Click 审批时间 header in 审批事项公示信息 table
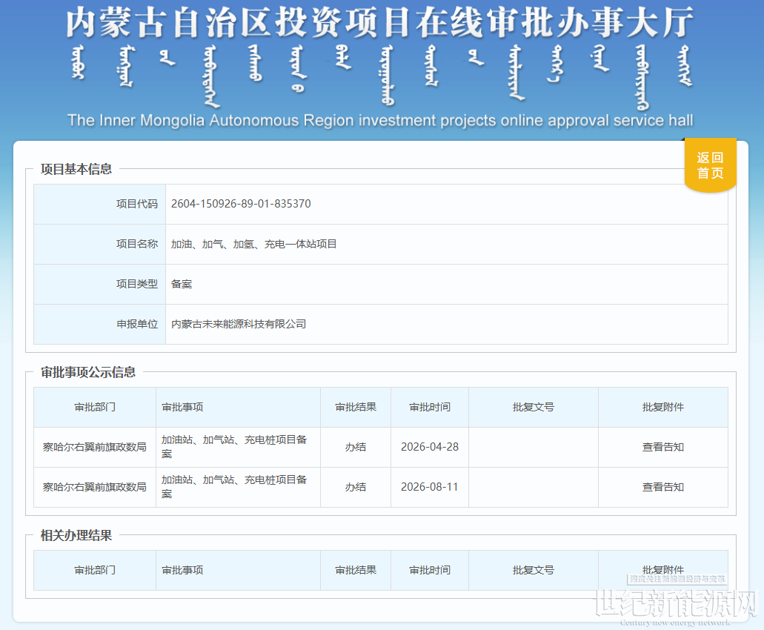 point(429,407)
